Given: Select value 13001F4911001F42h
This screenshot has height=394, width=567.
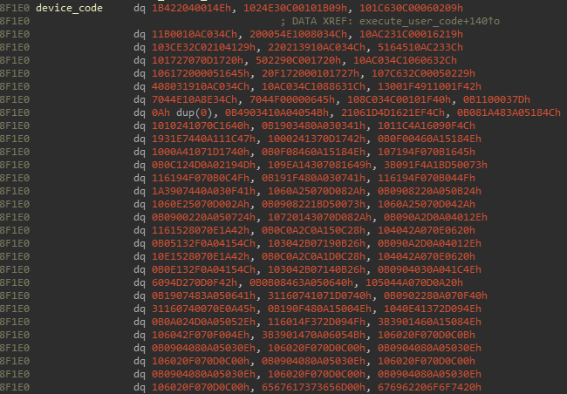Looking at the screenshot, I should [x=429, y=86].
